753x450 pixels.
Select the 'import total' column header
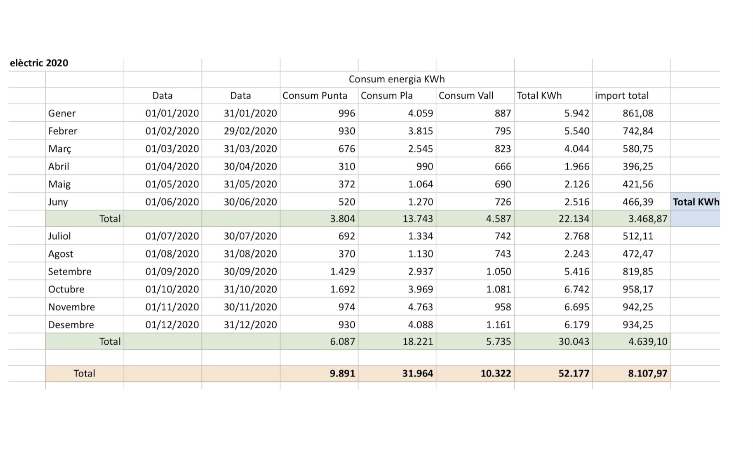(x=621, y=96)
